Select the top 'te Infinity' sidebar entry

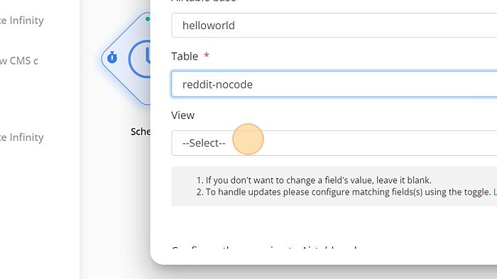(x=21, y=21)
